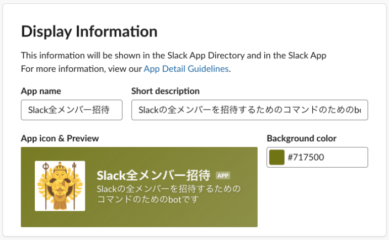Edit the Short description field
This screenshot has width=389, height=240.
[249, 110]
